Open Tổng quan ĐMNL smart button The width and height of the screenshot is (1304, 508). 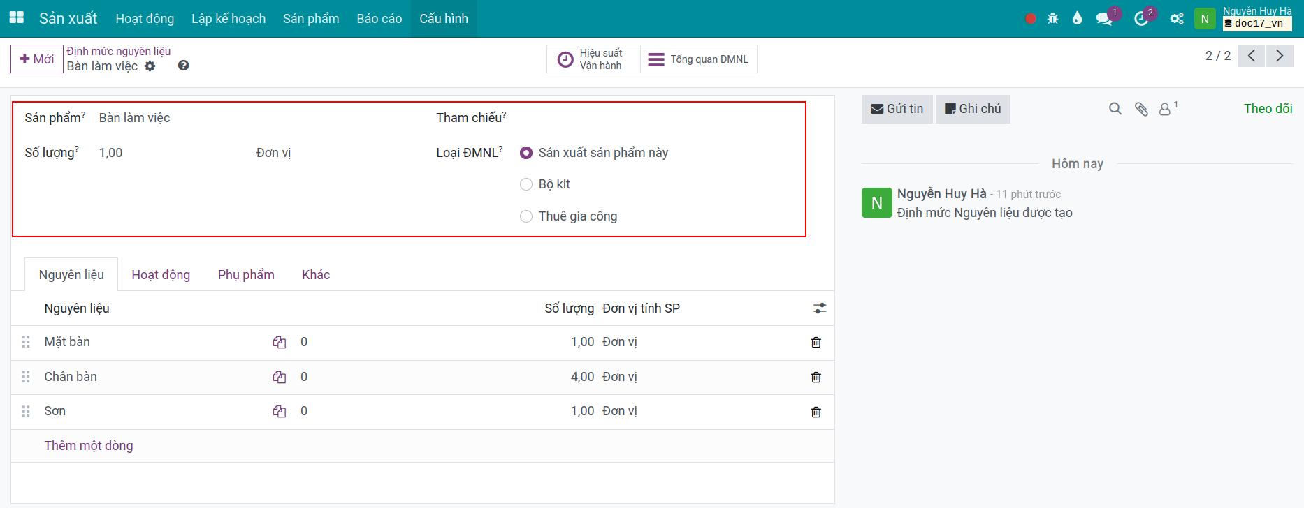coord(699,59)
